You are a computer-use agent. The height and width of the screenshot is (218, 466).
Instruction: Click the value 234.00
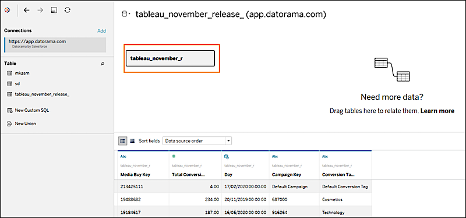point(213,199)
